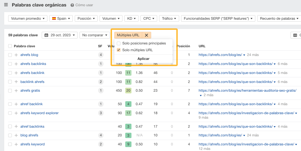Click the calendar date 29 oct. 2023 picker
This screenshot has width=301, height=151.
click(60, 35)
